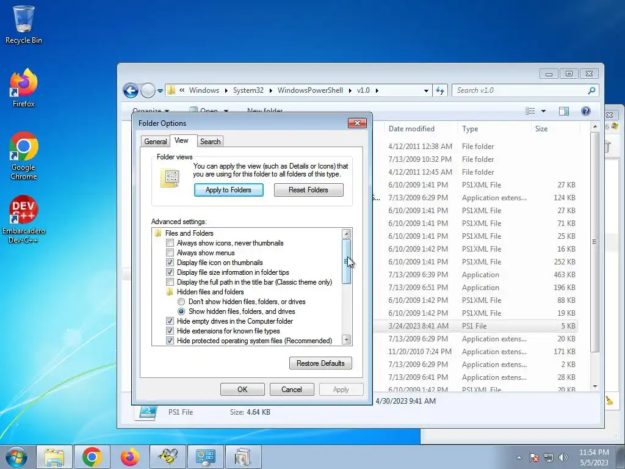Expand the Windows breadcrumb arrow

tap(226, 90)
